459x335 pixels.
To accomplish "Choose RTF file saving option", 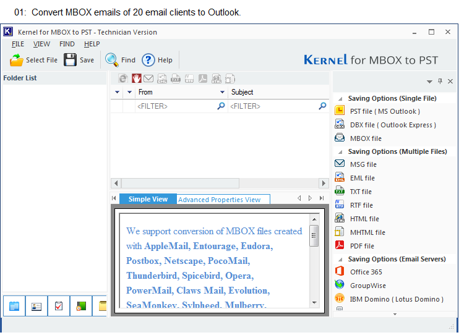I will tap(361, 205).
